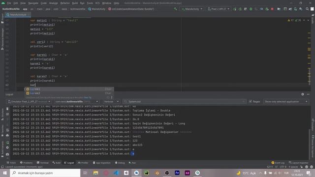
Task: Open File Explorer from the taskbar
Action: (95, 173)
